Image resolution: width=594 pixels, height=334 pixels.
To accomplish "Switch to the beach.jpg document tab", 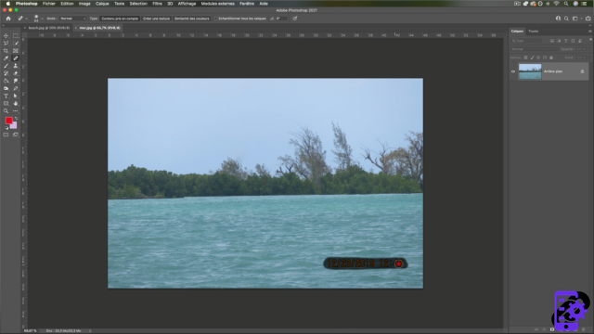I will (49, 28).
